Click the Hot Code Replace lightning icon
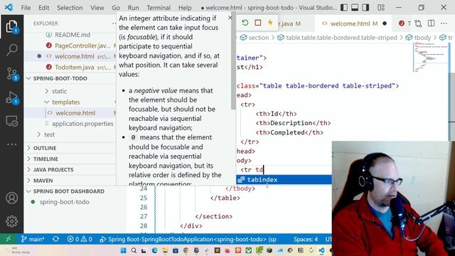 point(270,23)
